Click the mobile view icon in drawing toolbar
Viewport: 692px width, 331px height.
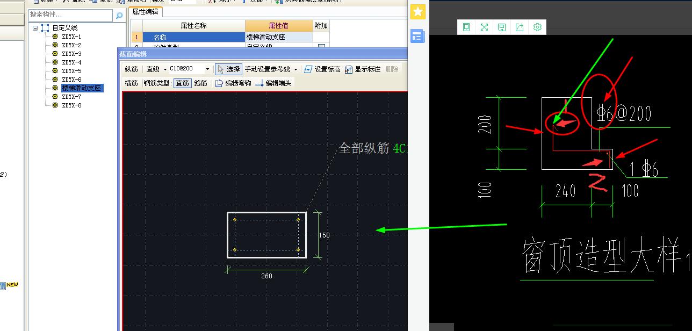pyautogui.click(x=466, y=27)
